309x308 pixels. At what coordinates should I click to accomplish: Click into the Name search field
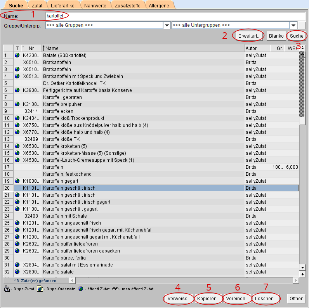click(x=175, y=16)
